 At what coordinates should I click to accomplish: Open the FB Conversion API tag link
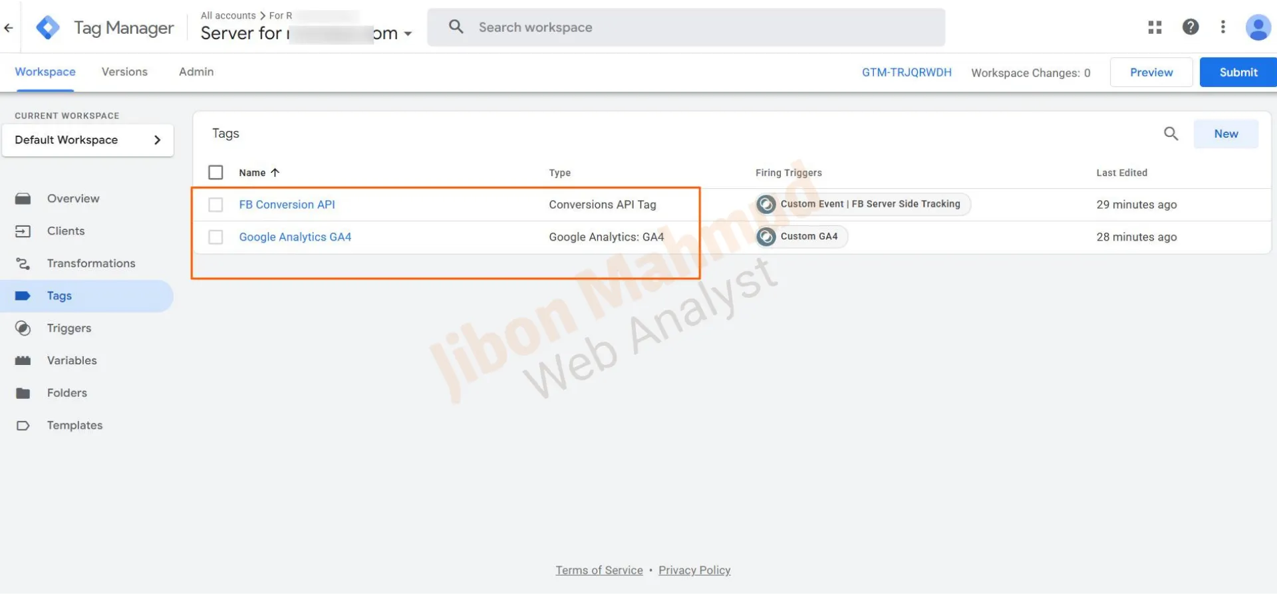287,205
